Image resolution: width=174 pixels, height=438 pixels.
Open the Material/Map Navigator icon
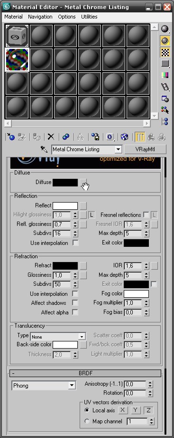tap(165, 121)
